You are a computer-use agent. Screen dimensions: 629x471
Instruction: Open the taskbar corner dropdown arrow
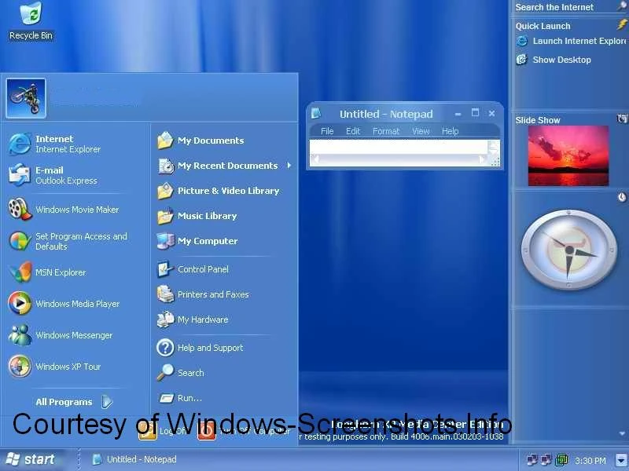(621, 460)
